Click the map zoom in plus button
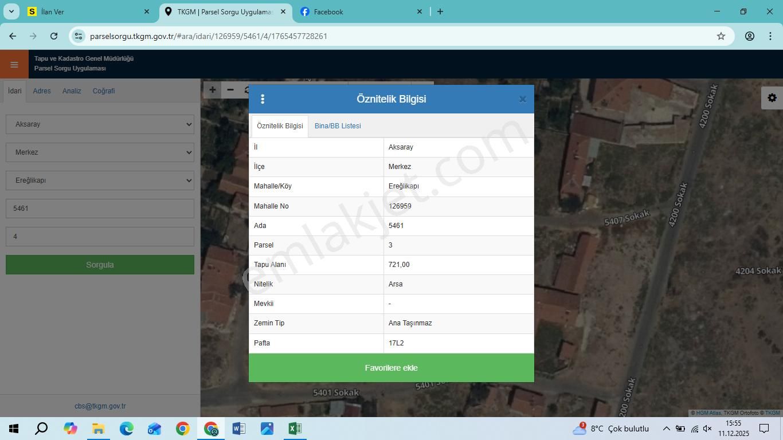Image resolution: width=783 pixels, height=440 pixels. click(213, 90)
